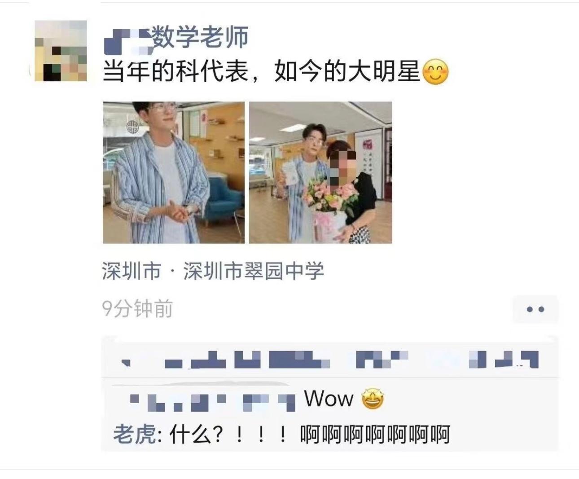Click the blushing smiley emoji in caption
The height and width of the screenshot is (479, 579).
(x=435, y=72)
